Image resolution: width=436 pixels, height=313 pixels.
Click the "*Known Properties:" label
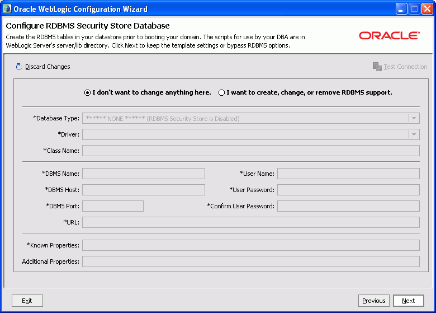(53, 245)
